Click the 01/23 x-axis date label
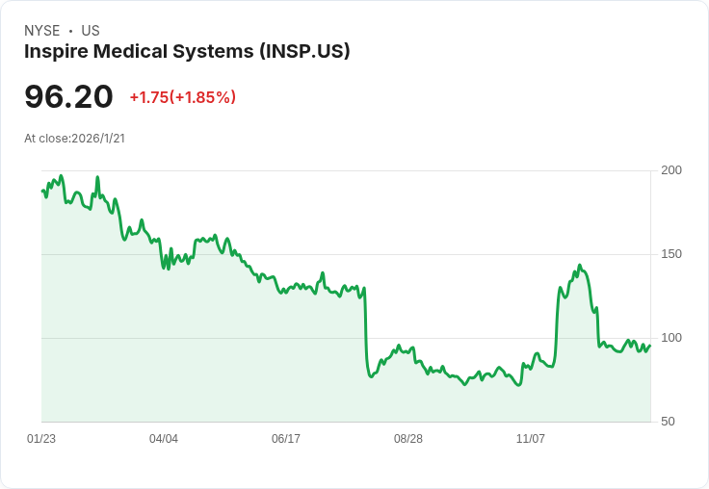 [41, 439]
